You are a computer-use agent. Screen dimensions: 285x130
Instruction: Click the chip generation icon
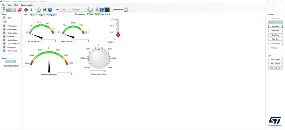(26, 10)
